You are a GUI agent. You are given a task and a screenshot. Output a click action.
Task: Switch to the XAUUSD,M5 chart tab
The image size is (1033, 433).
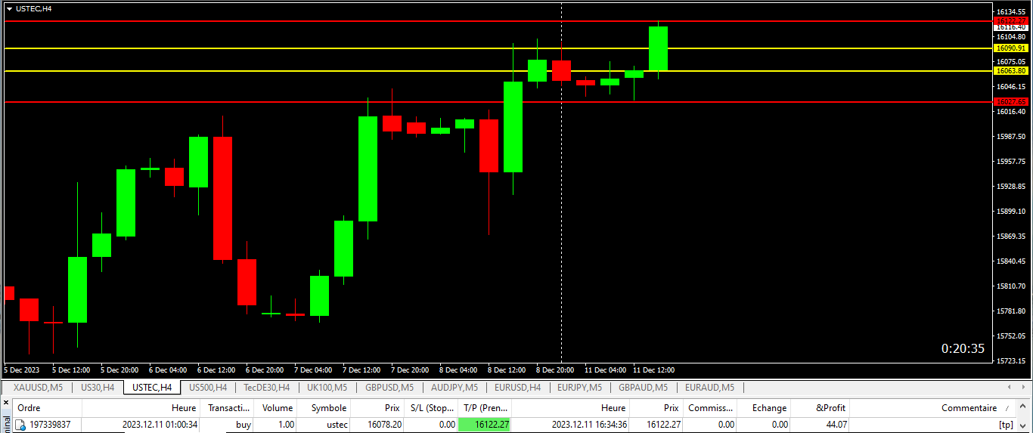coord(38,388)
